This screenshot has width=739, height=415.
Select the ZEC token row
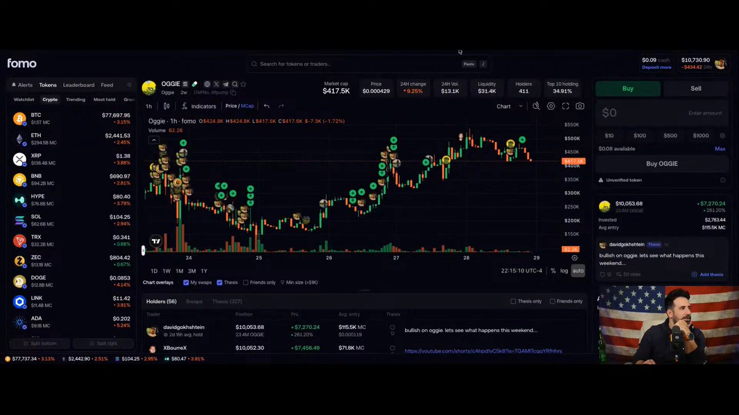[72, 261]
